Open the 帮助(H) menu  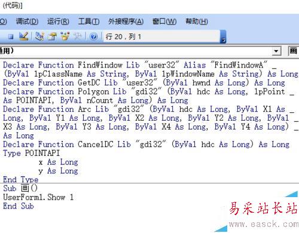pos(197,22)
